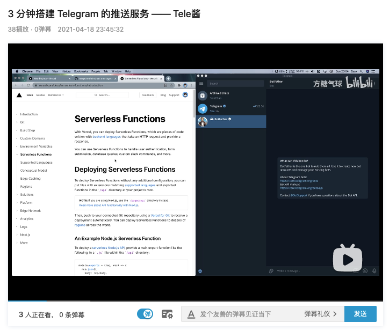Open the Window menu in menu bar

click(117, 71)
